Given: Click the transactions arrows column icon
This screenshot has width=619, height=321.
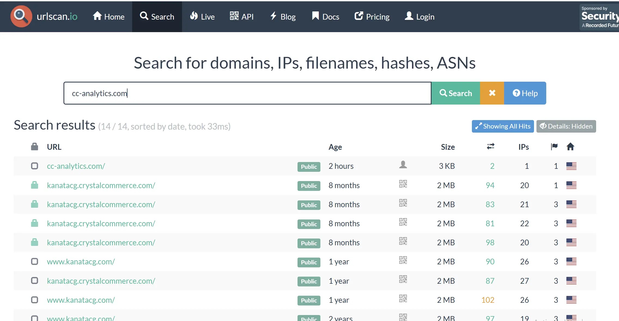Looking at the screenshot, I should pyautogui.click(x=490, y=146).
